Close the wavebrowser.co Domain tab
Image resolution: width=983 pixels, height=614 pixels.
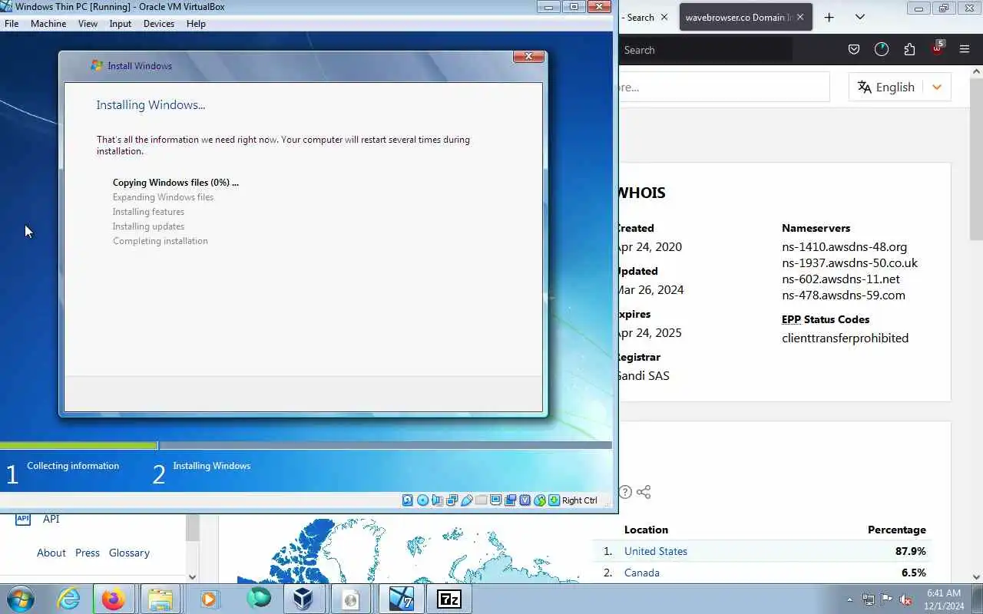[800, 17]
